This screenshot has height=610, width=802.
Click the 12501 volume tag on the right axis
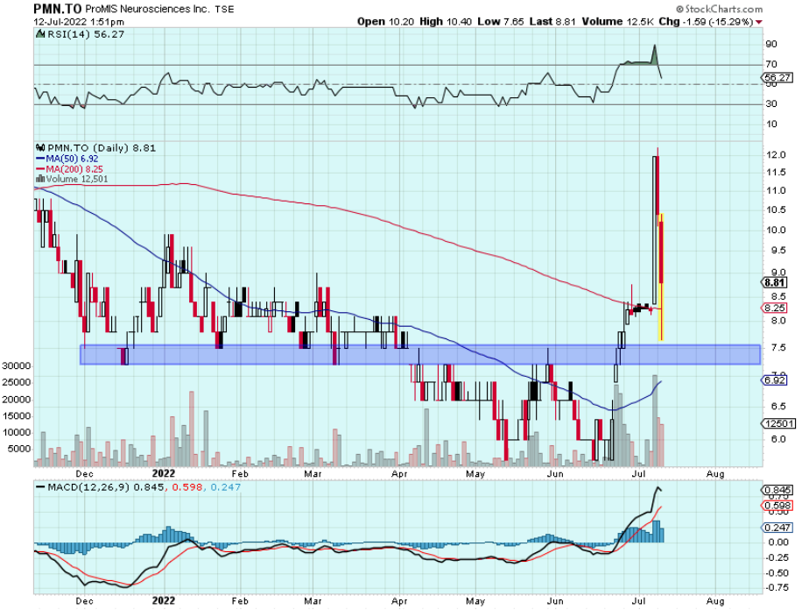(778, 423)
